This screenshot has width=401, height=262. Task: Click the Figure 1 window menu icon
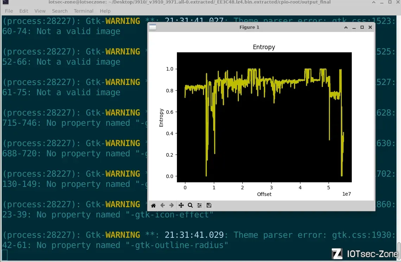(153, 27)
